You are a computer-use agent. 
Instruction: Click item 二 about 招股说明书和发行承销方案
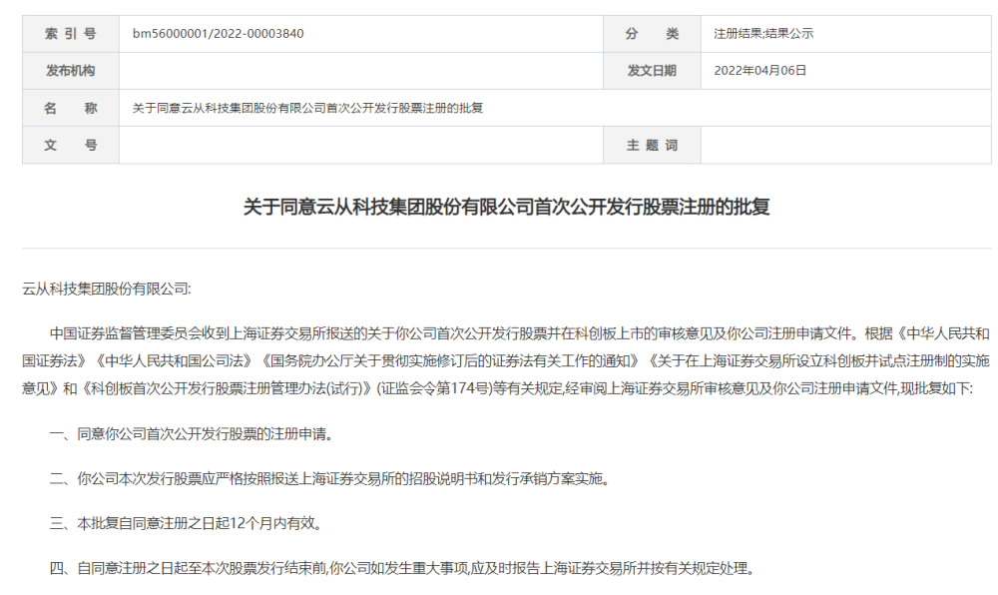point(329,478)
